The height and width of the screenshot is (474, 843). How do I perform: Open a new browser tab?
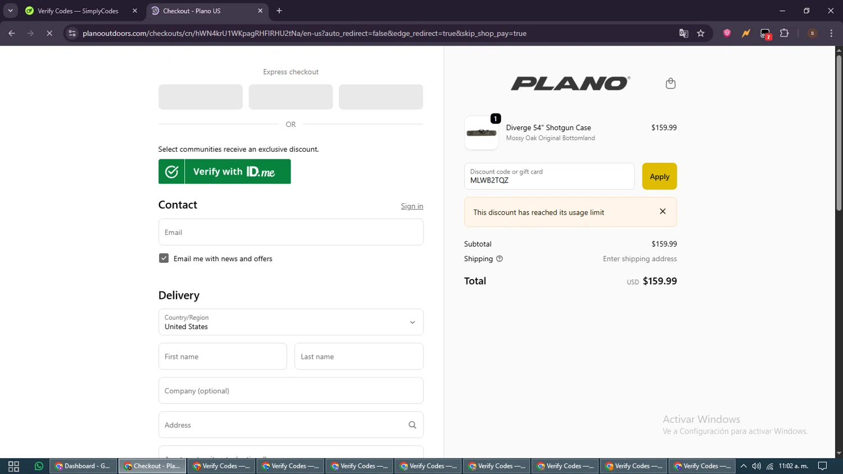(x=279, y=11)
